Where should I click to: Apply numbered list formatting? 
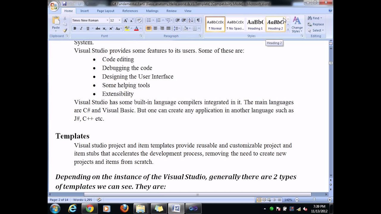[x=158, y=20]
